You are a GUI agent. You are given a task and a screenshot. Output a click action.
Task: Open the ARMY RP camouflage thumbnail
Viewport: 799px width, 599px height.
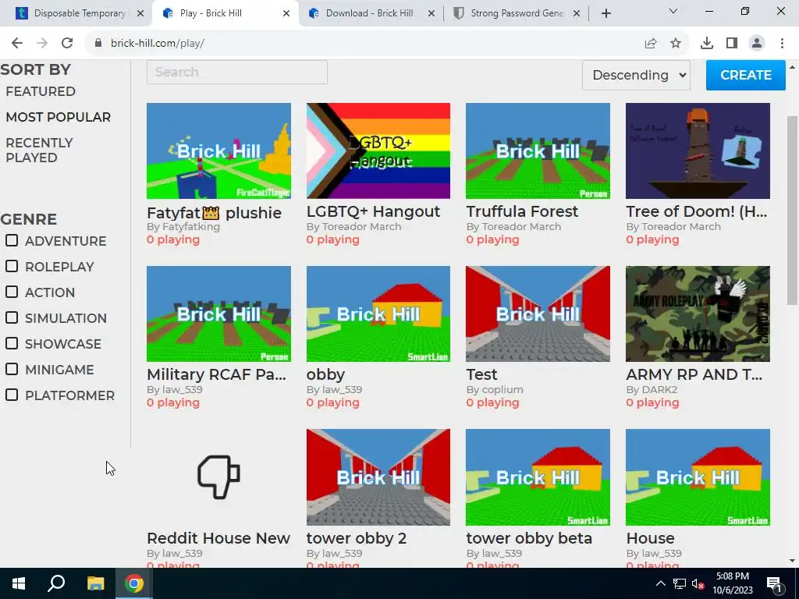pyautogui.click(x=698, y=314)
